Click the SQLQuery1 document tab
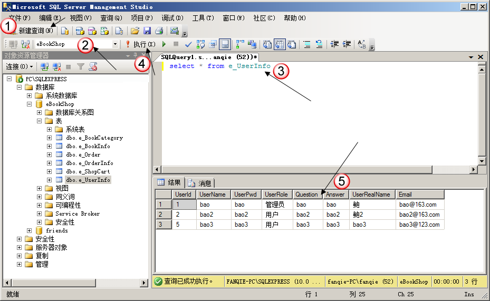This screenshot has height=301, width=490. (208, 57)
